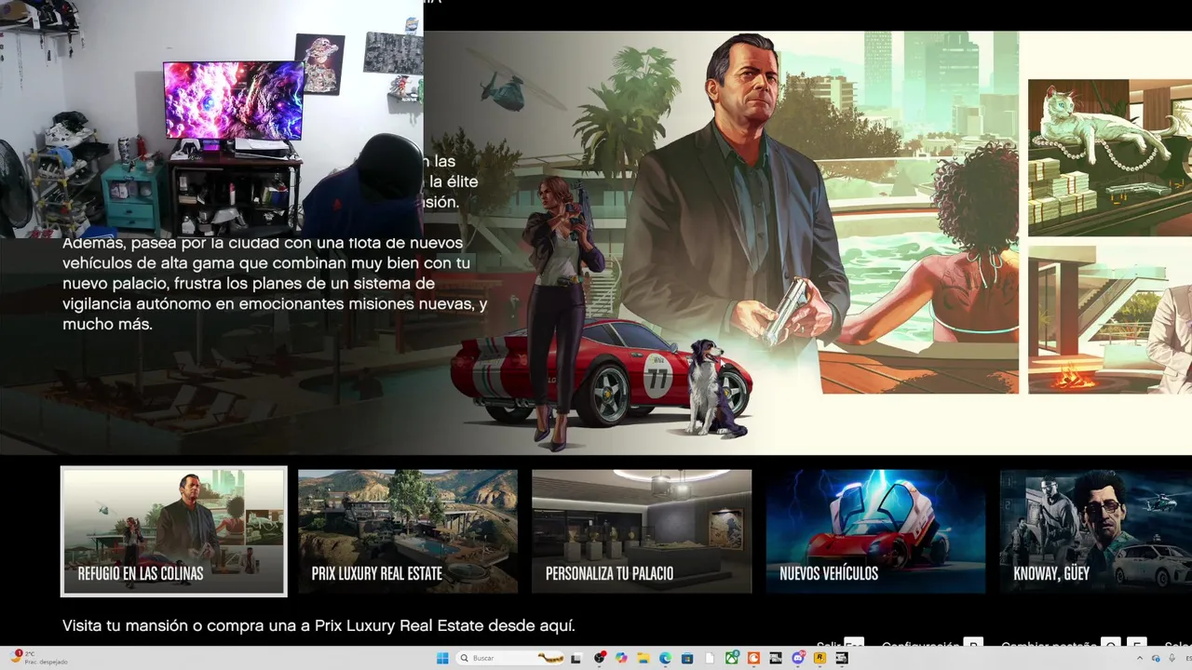The width and height of the screenshot is (1192, 670).
Task: Launch Copilot from the taskbar
Action: pyautogui.click(x=621, y=658)
